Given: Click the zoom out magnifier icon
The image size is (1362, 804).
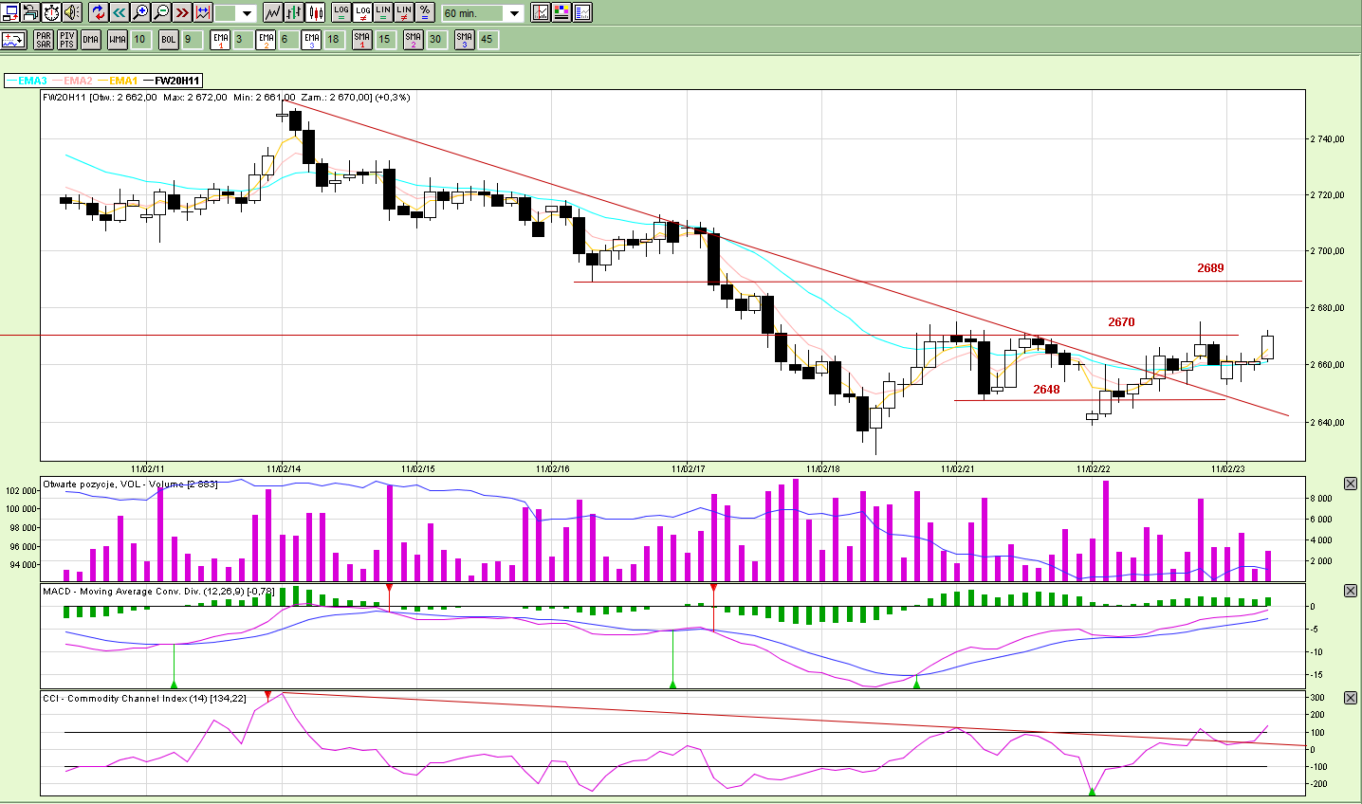Looking at the screenshot, I should (x=161, y=12).
